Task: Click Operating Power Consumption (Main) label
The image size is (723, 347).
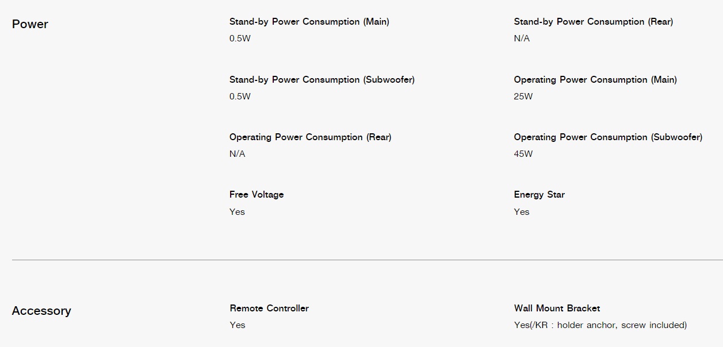Action: pos(595,80)
